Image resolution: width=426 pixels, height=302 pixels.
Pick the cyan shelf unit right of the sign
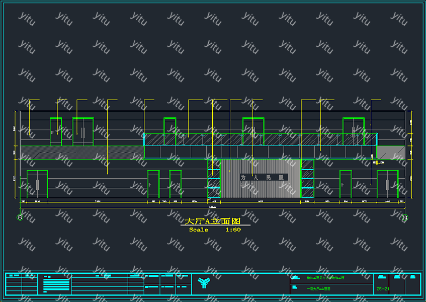(307, 179)
